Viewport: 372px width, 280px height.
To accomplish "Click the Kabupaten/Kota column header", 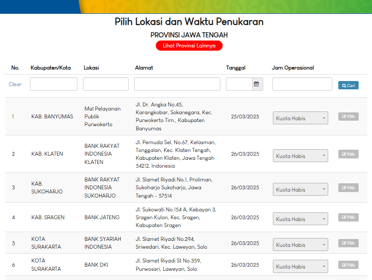I will [51, 68].
